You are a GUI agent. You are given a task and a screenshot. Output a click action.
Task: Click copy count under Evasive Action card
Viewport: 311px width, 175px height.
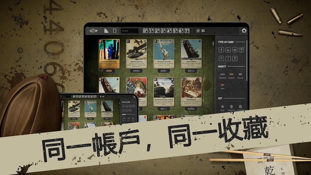(x=136, y=70)
